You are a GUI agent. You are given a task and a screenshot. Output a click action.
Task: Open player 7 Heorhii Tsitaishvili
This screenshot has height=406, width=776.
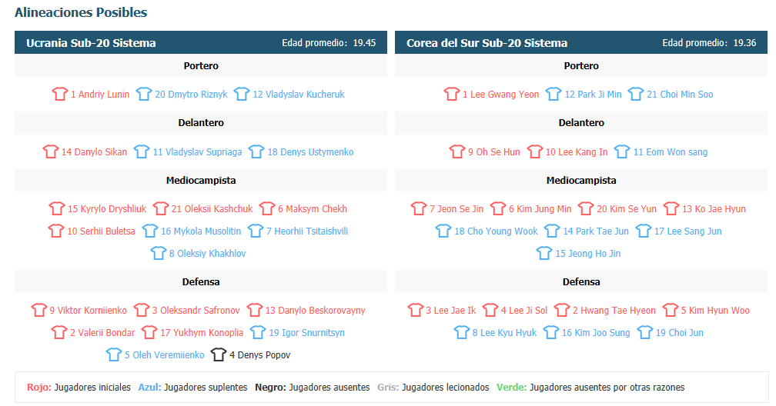coord(307,231)
